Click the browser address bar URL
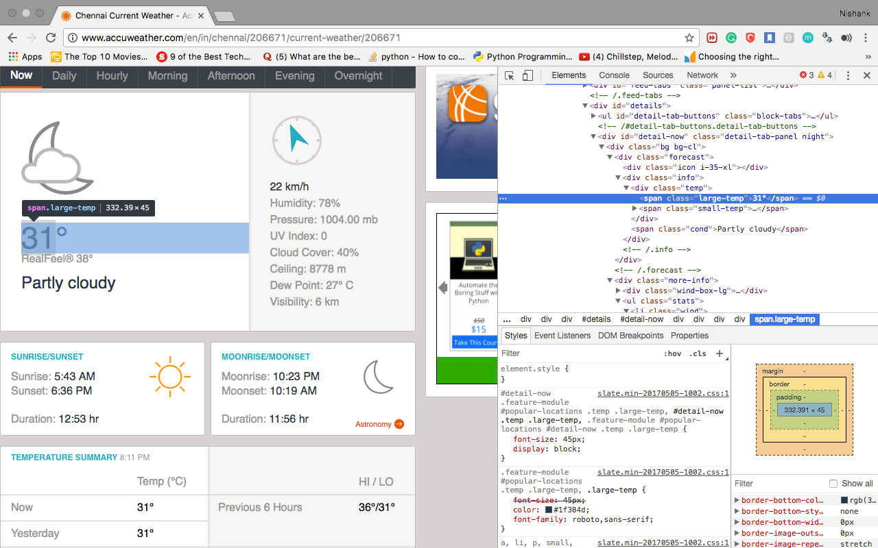This screenshot has height=548, width=878. point(241,38)
